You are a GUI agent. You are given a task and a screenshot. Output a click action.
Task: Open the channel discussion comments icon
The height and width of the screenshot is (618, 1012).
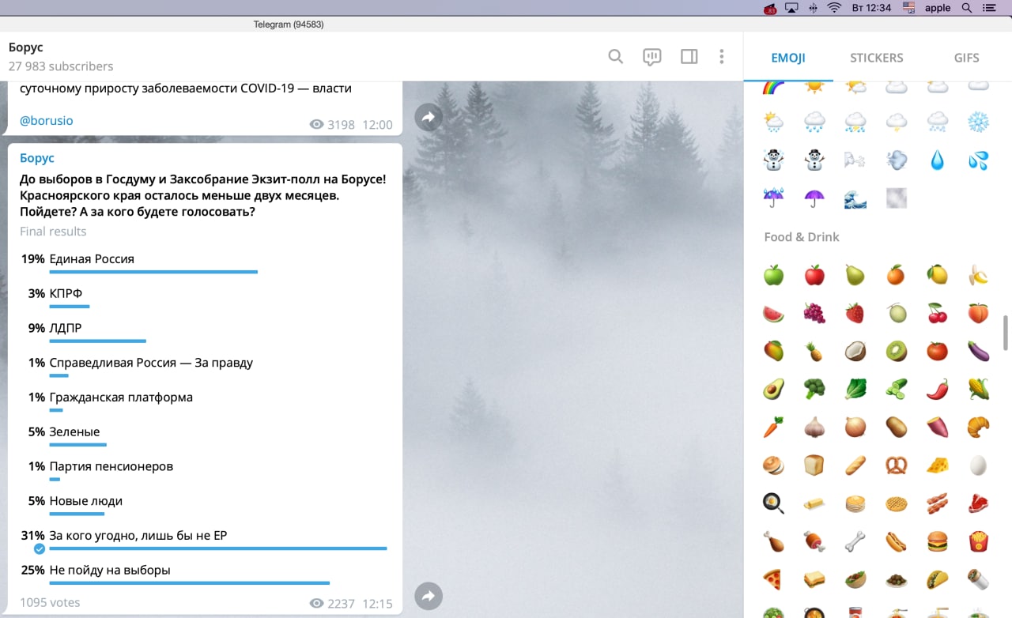[651, 57]
